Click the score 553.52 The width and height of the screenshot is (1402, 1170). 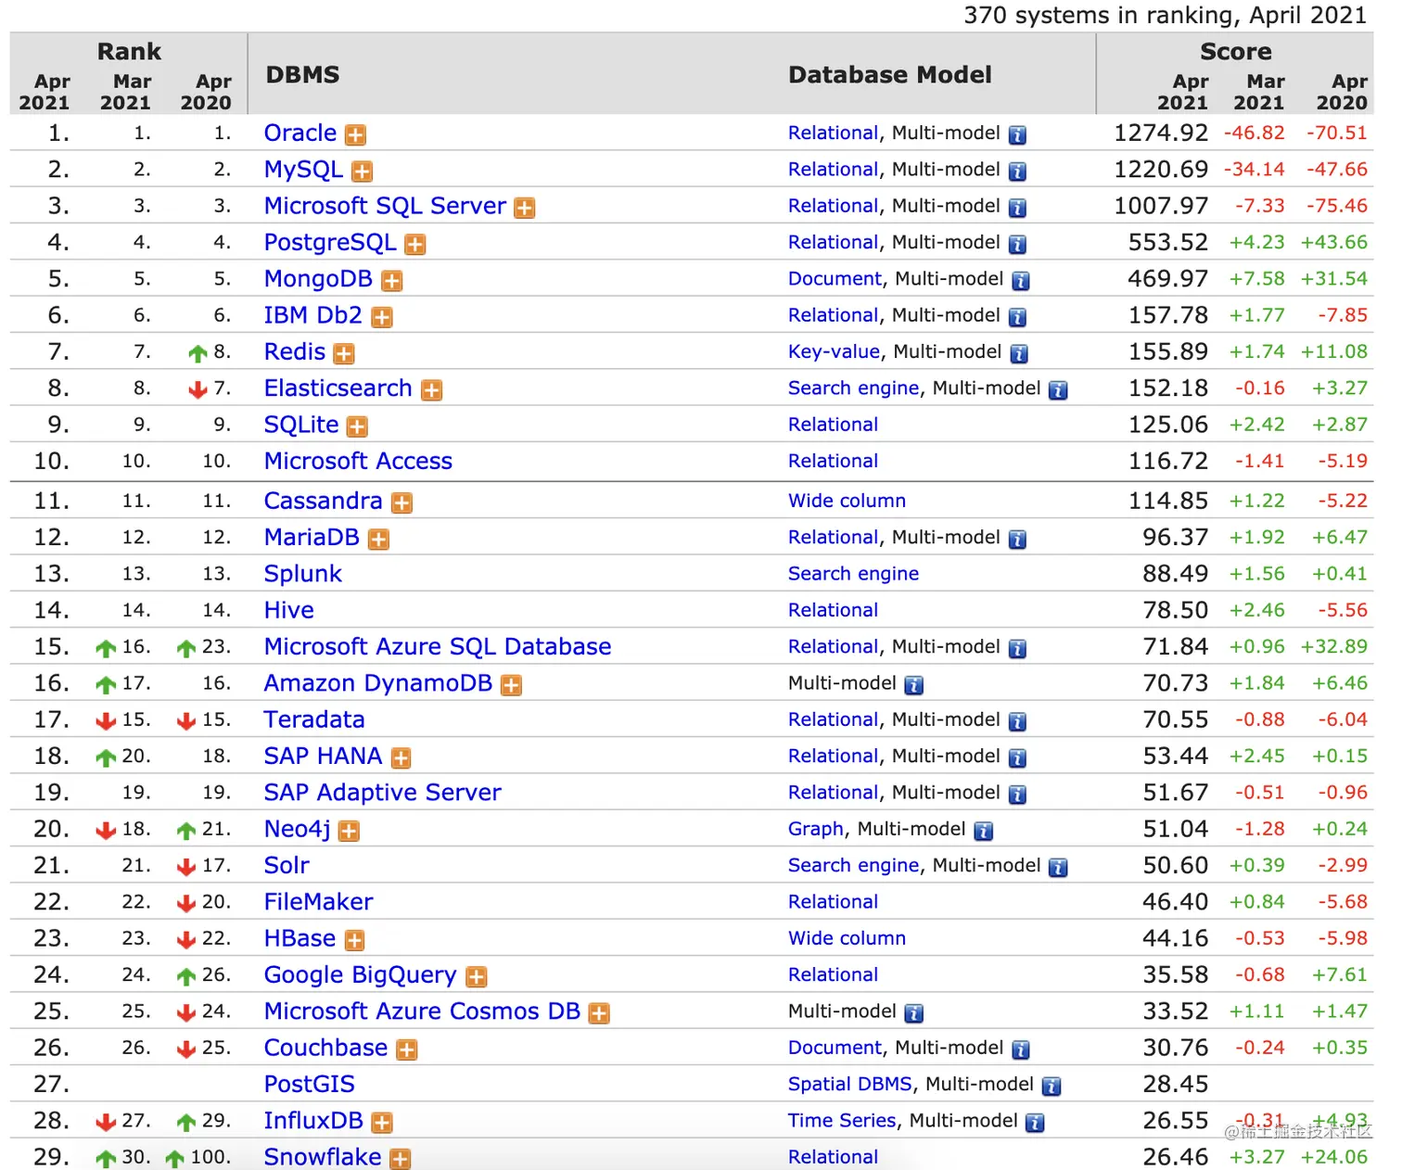pyautogui.click(x=1168, y=243)
